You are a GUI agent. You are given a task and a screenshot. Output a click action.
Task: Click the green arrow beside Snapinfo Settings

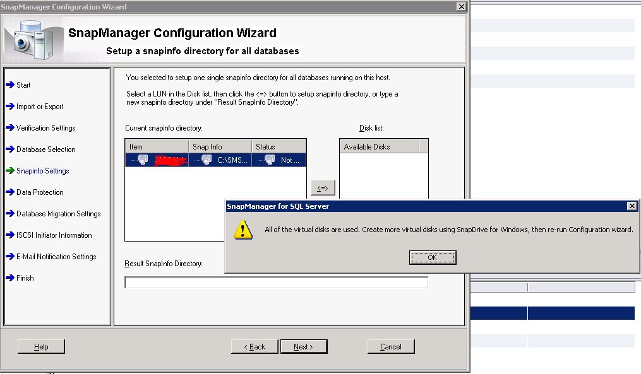point(10,171)
